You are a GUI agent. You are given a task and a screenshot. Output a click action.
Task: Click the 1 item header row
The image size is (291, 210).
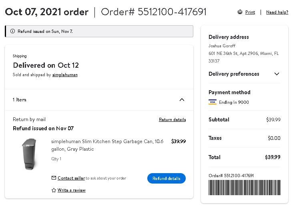coord(99,100)
